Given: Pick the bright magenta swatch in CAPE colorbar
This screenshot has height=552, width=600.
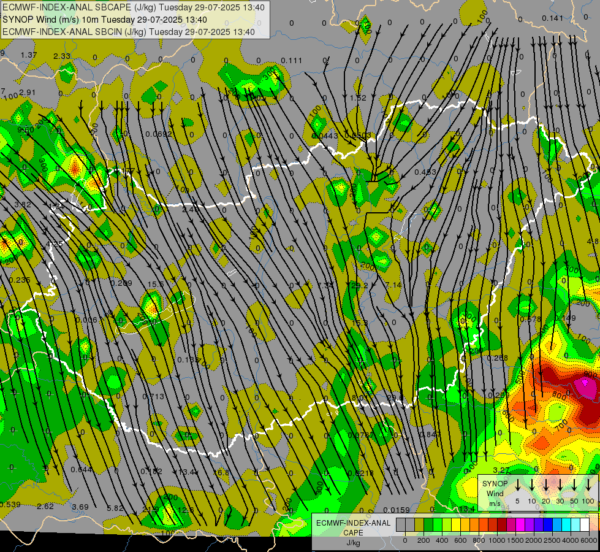Looking at the screenshot, I should click(x=520, y=525).
